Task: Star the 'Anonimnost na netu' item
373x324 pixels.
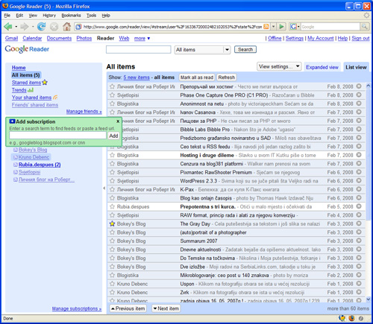Action: coord(112,104)
